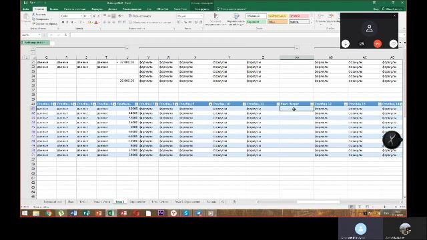Open the Конструктор ribbon tab
Screen dimensions: 427x240
(201, 9)
